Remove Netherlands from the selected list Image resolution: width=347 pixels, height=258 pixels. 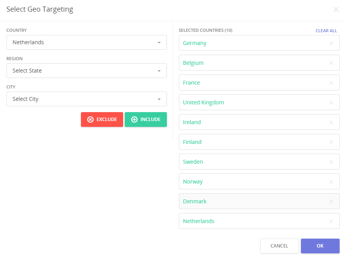pyautogui.click(x=332, y=221)
